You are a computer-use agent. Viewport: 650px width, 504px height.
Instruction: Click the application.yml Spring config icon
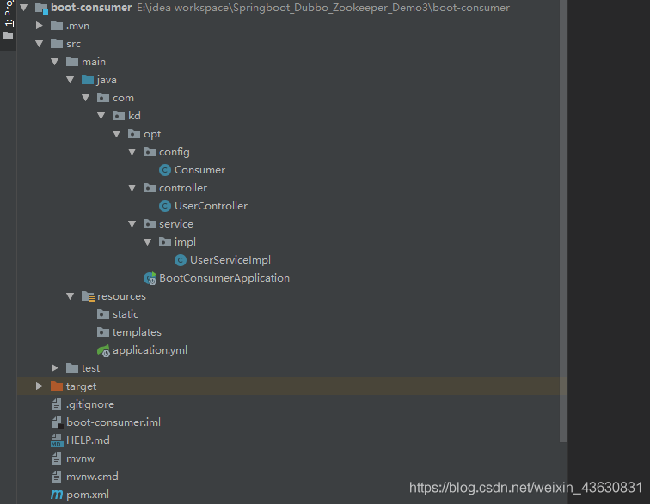[104, 351]
